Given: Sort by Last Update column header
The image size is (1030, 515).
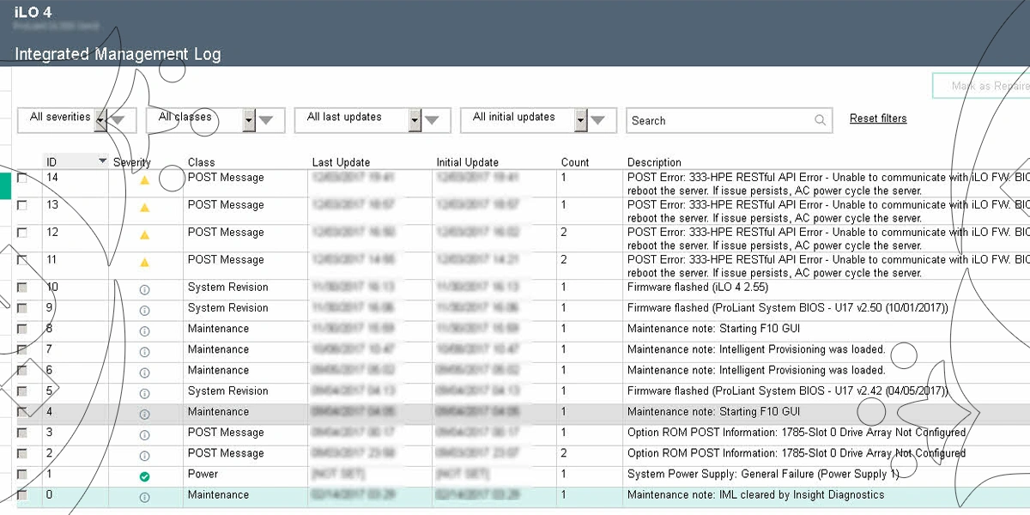Looking at the screenshot, I should pos(341,162).
